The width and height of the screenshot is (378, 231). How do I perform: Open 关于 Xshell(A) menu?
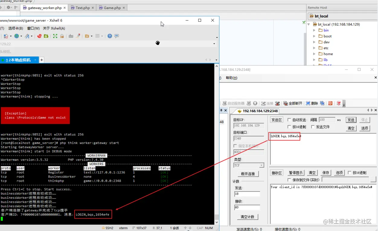tap(54, 28)
